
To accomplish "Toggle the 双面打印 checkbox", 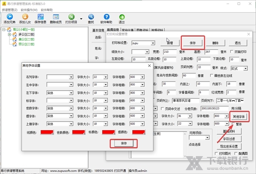I will 232,51.
